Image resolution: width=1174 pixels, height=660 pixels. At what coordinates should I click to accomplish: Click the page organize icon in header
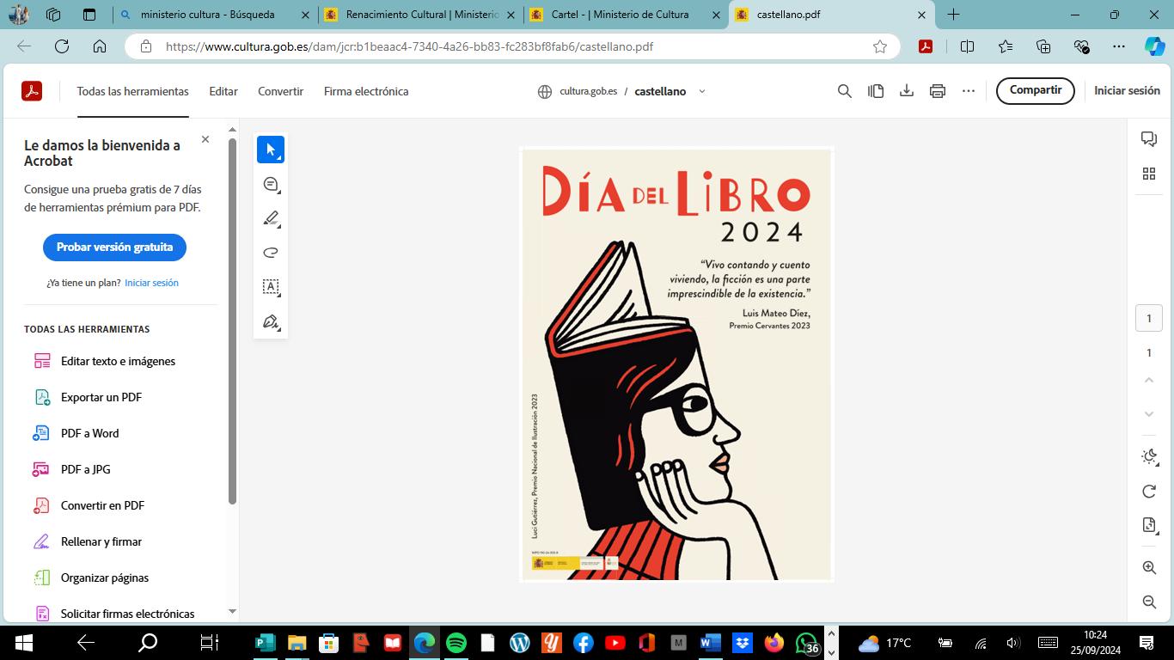(x=876, y=91)
